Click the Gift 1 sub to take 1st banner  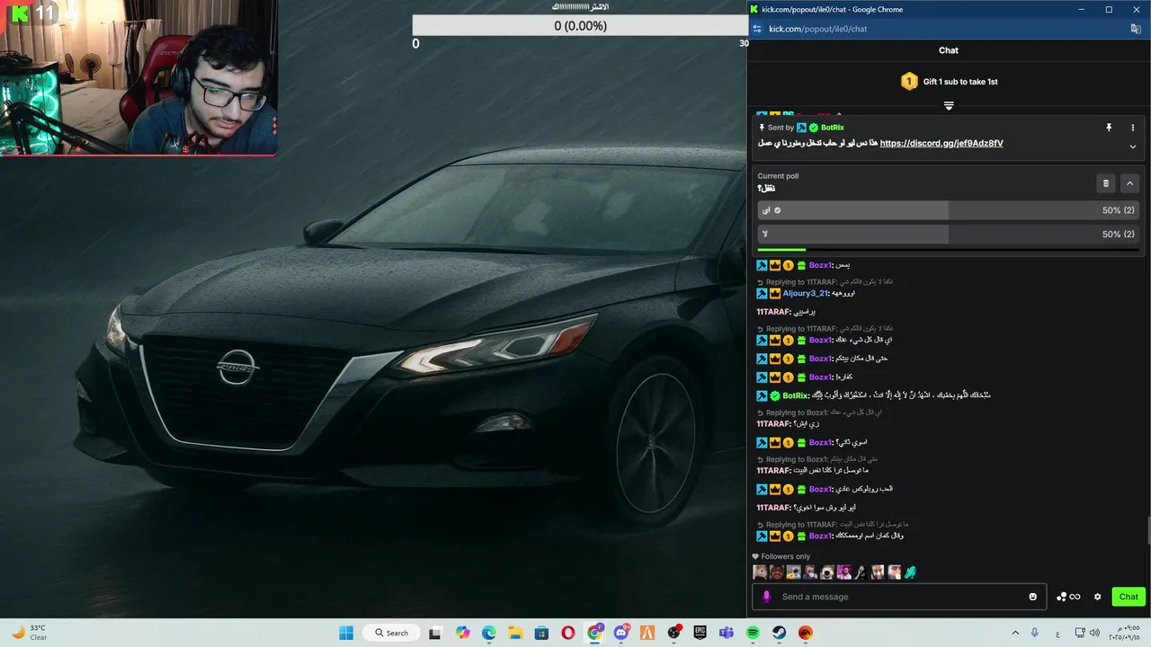click(x=949, y=82)
